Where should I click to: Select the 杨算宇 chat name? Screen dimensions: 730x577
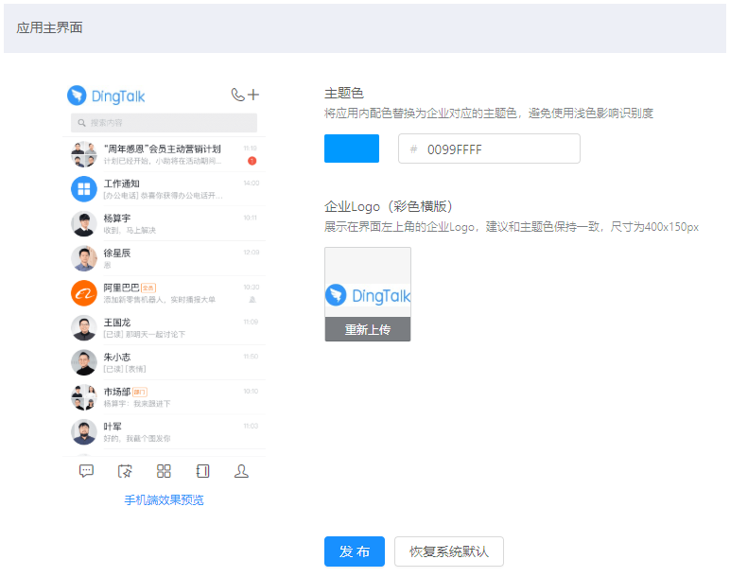(x=117, y=218)
